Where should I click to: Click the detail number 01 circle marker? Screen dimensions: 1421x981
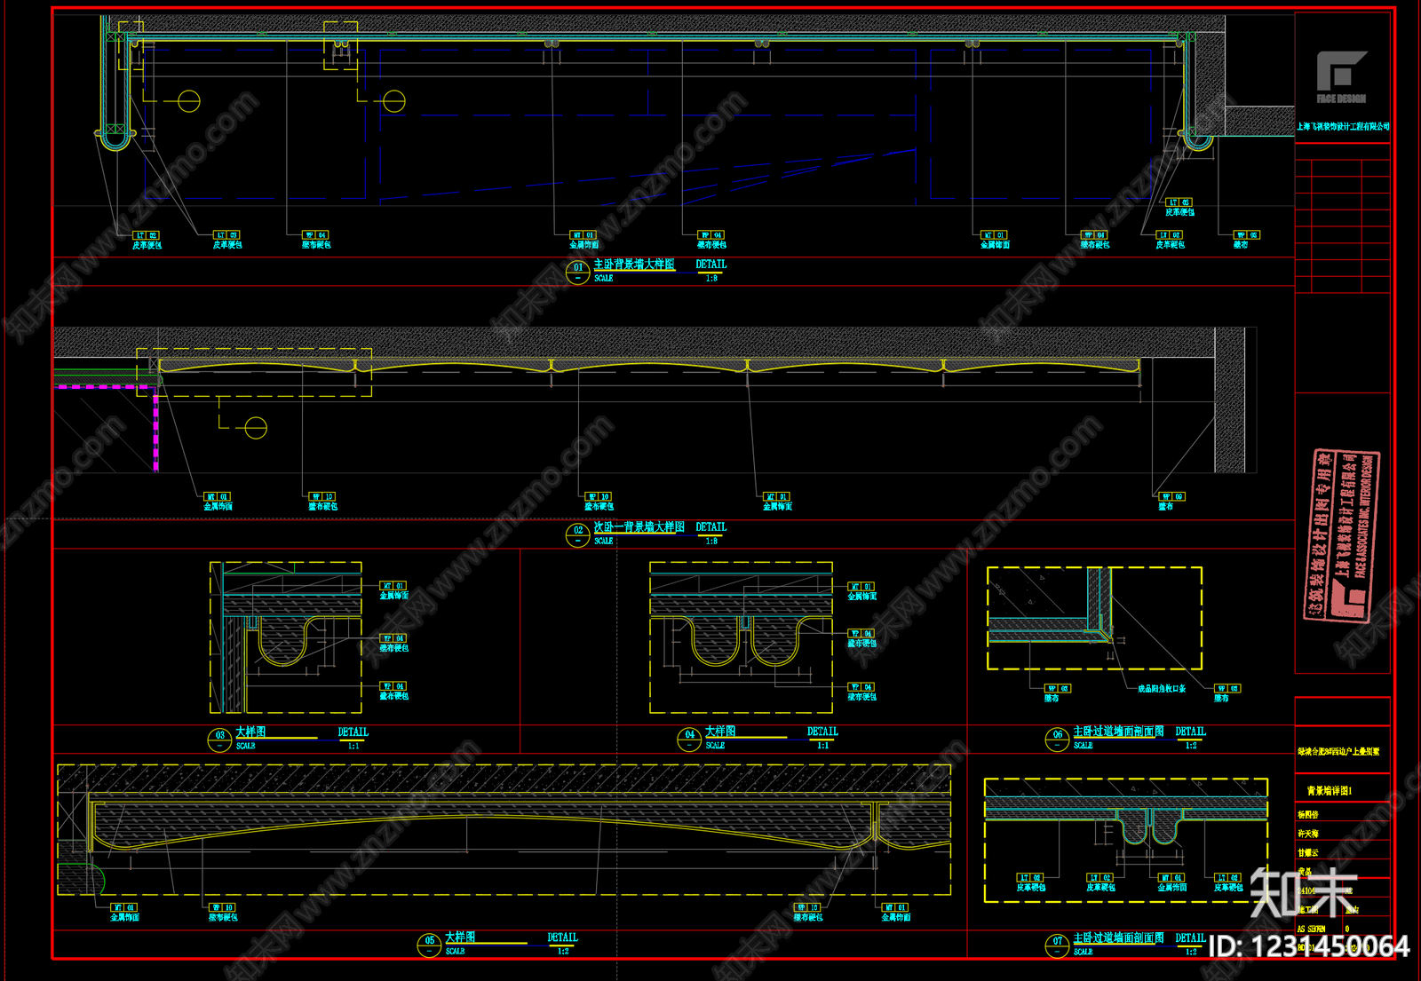578,272
